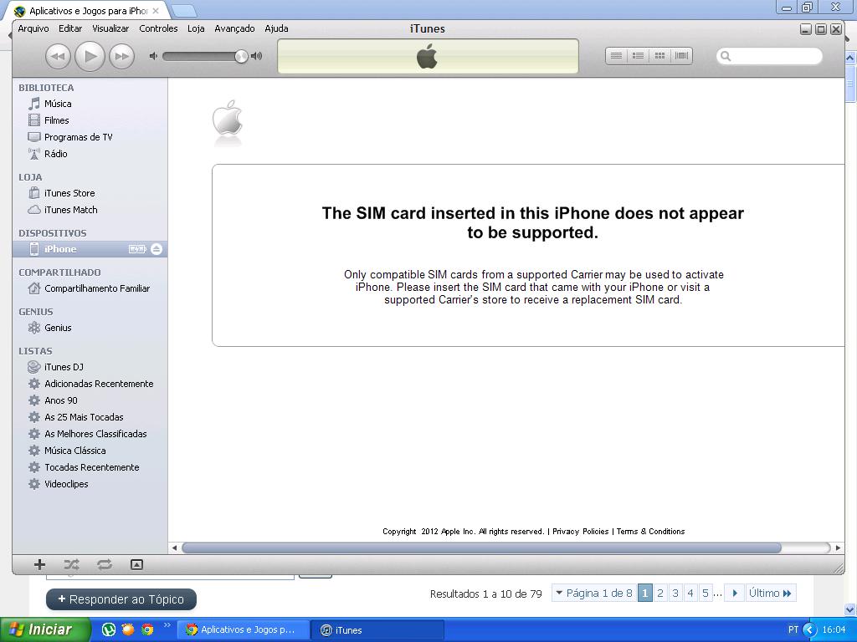Adjust the iTunes volume slider
Image resolution: width=857 pixels, height=642 pixels.
(x=241, y=56)
